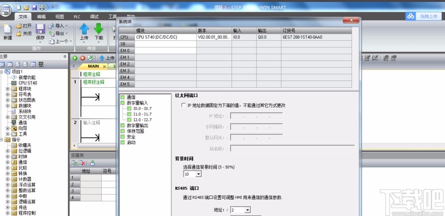Click the EM 0 row module cell
The width and height of the screenshot is (445, 216).
click(x=165, y=51)
